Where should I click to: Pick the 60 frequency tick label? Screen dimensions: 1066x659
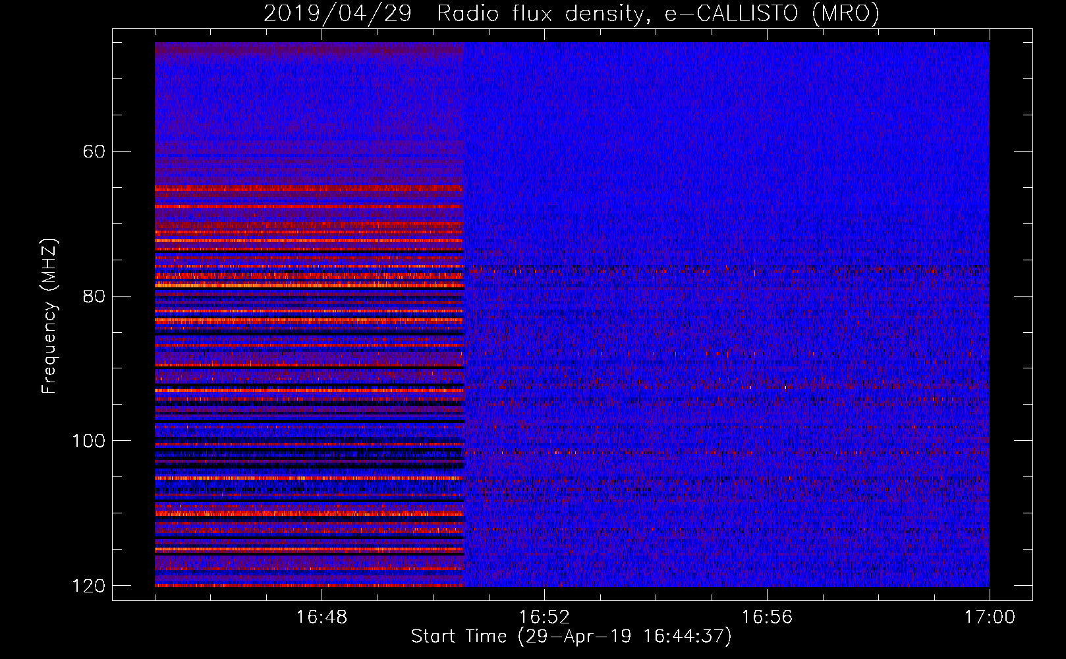(94, 152)
